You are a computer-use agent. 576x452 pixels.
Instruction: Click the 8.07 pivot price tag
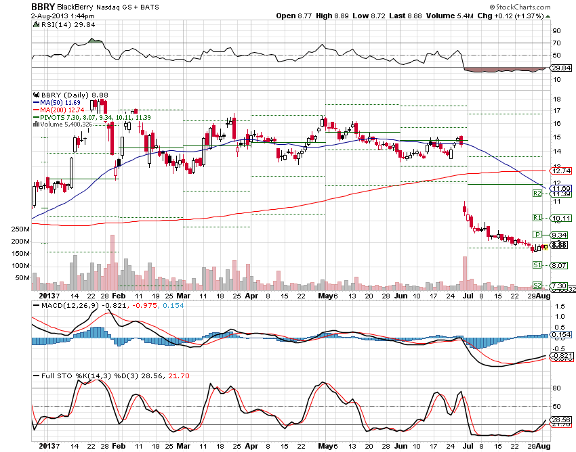tap(560, 265)
